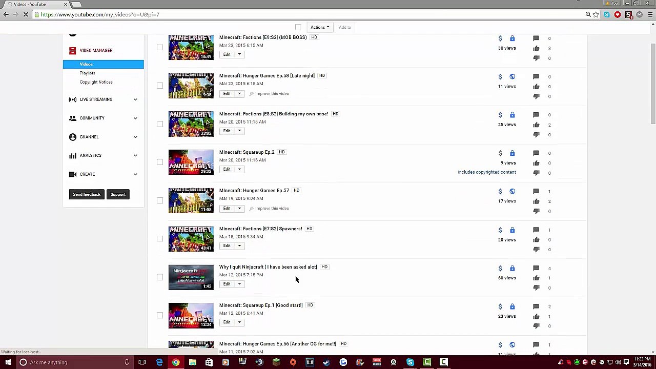Expand the Analytics section chevron

pos(135,155)
